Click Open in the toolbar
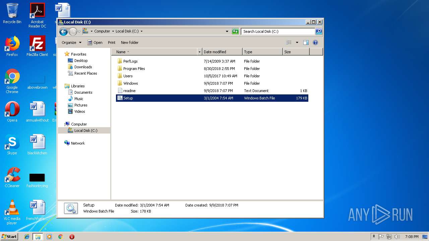This screenshot has width=429, height=241. (95, 43)
